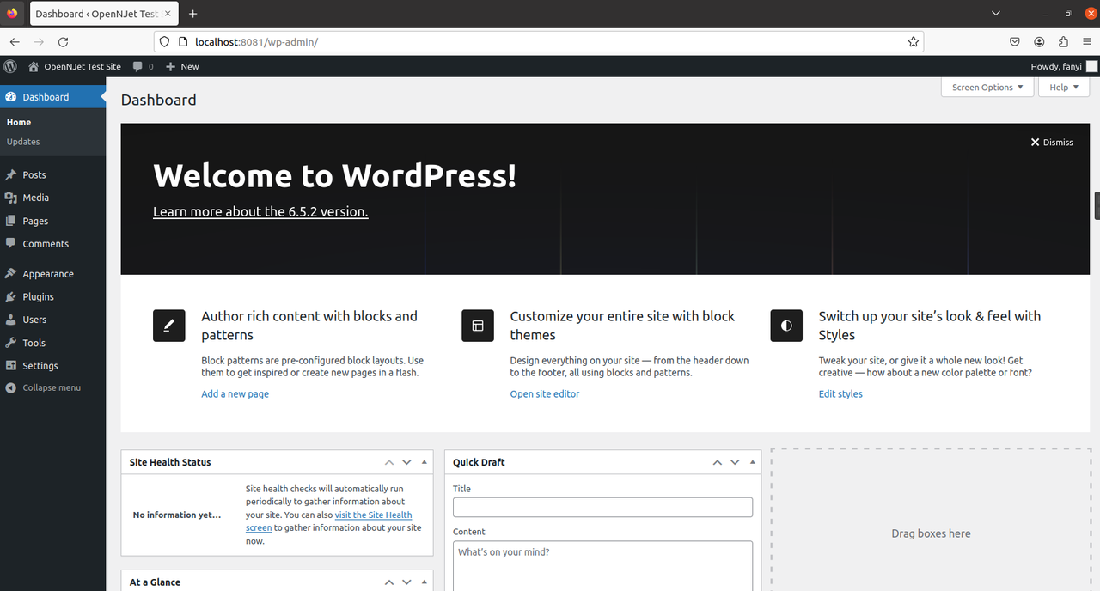Follow the Add a new page link
Viewport: 1100px width, 591px height.
pyautogui.click(x=235, y=394)
